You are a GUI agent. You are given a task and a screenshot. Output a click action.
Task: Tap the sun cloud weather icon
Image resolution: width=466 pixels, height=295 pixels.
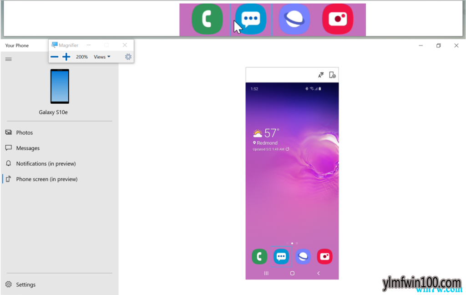click(258, 133)
